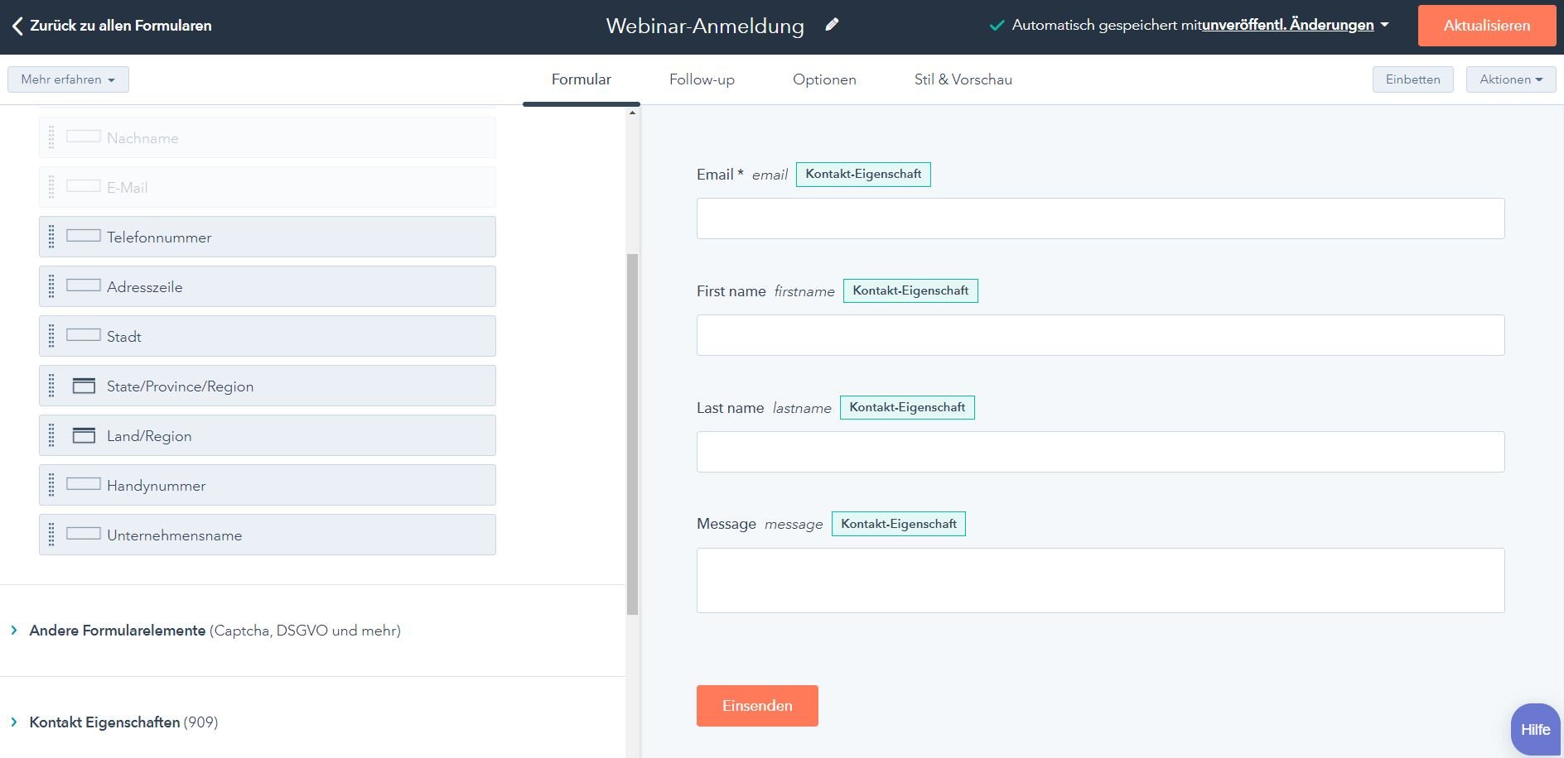
Task: Click the Einbetten button
Action: click(x=1412, y=79)
